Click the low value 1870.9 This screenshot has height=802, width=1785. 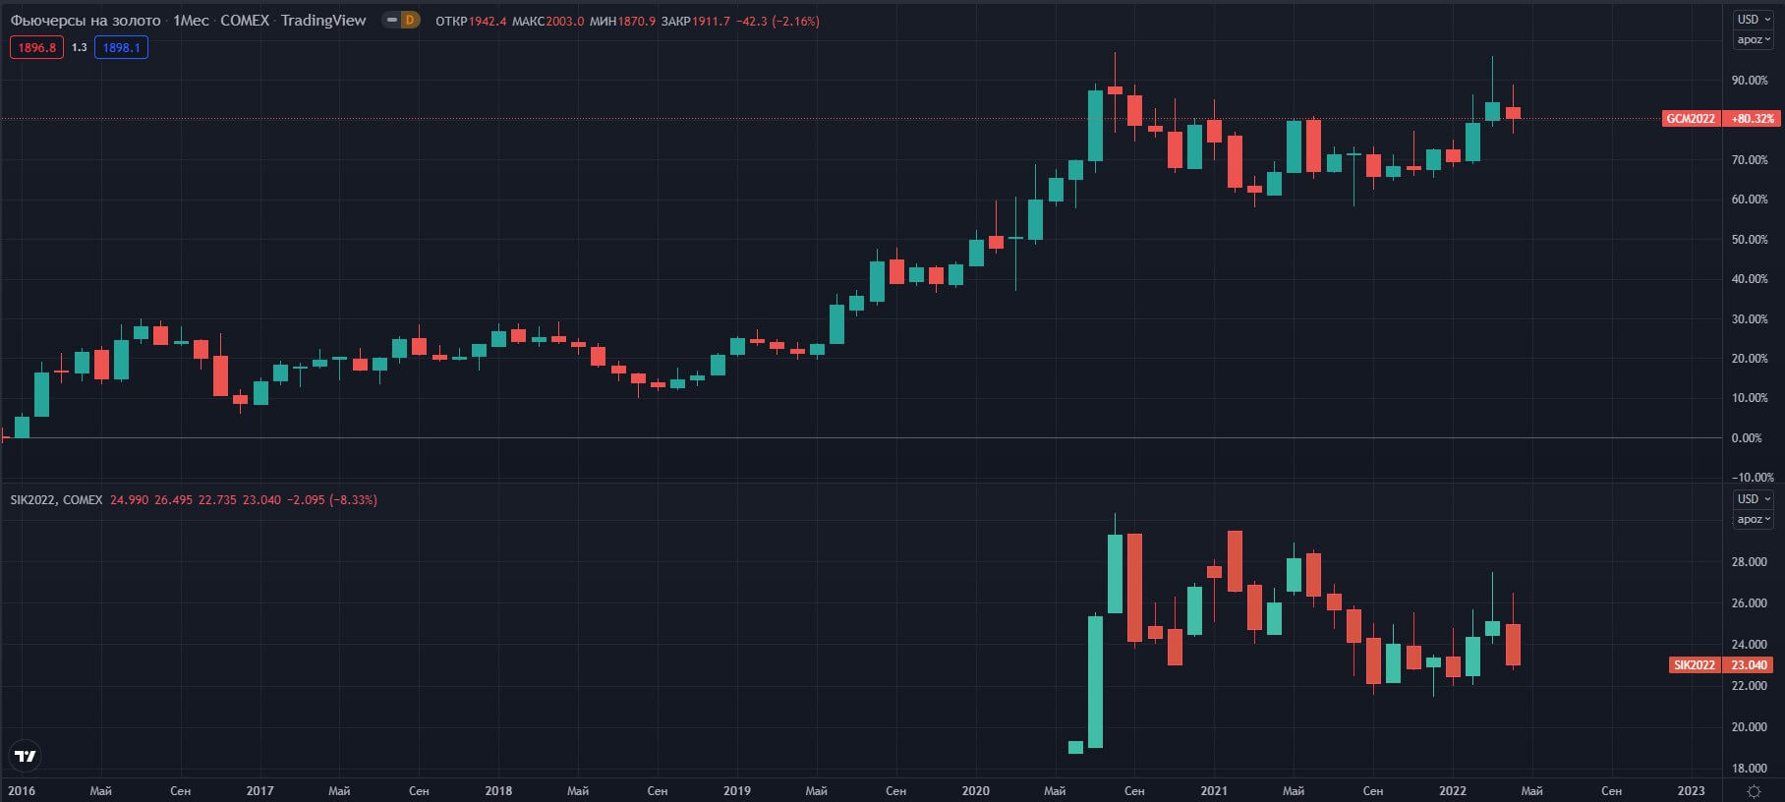pyautogui.click(x=637, y=21)
